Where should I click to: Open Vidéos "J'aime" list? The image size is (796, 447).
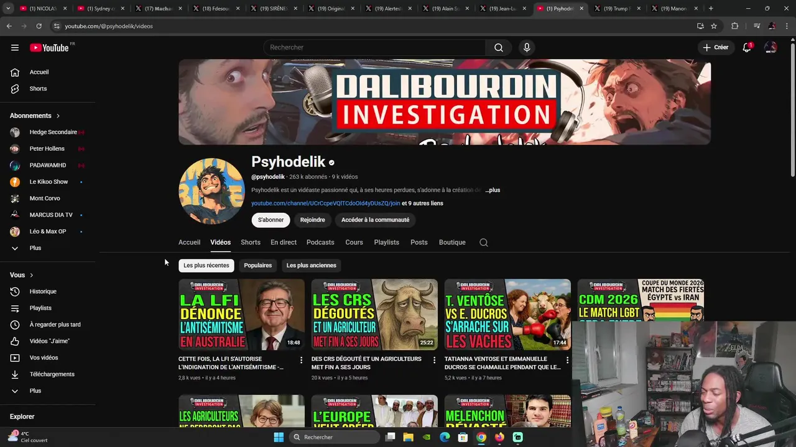point(50,341)
